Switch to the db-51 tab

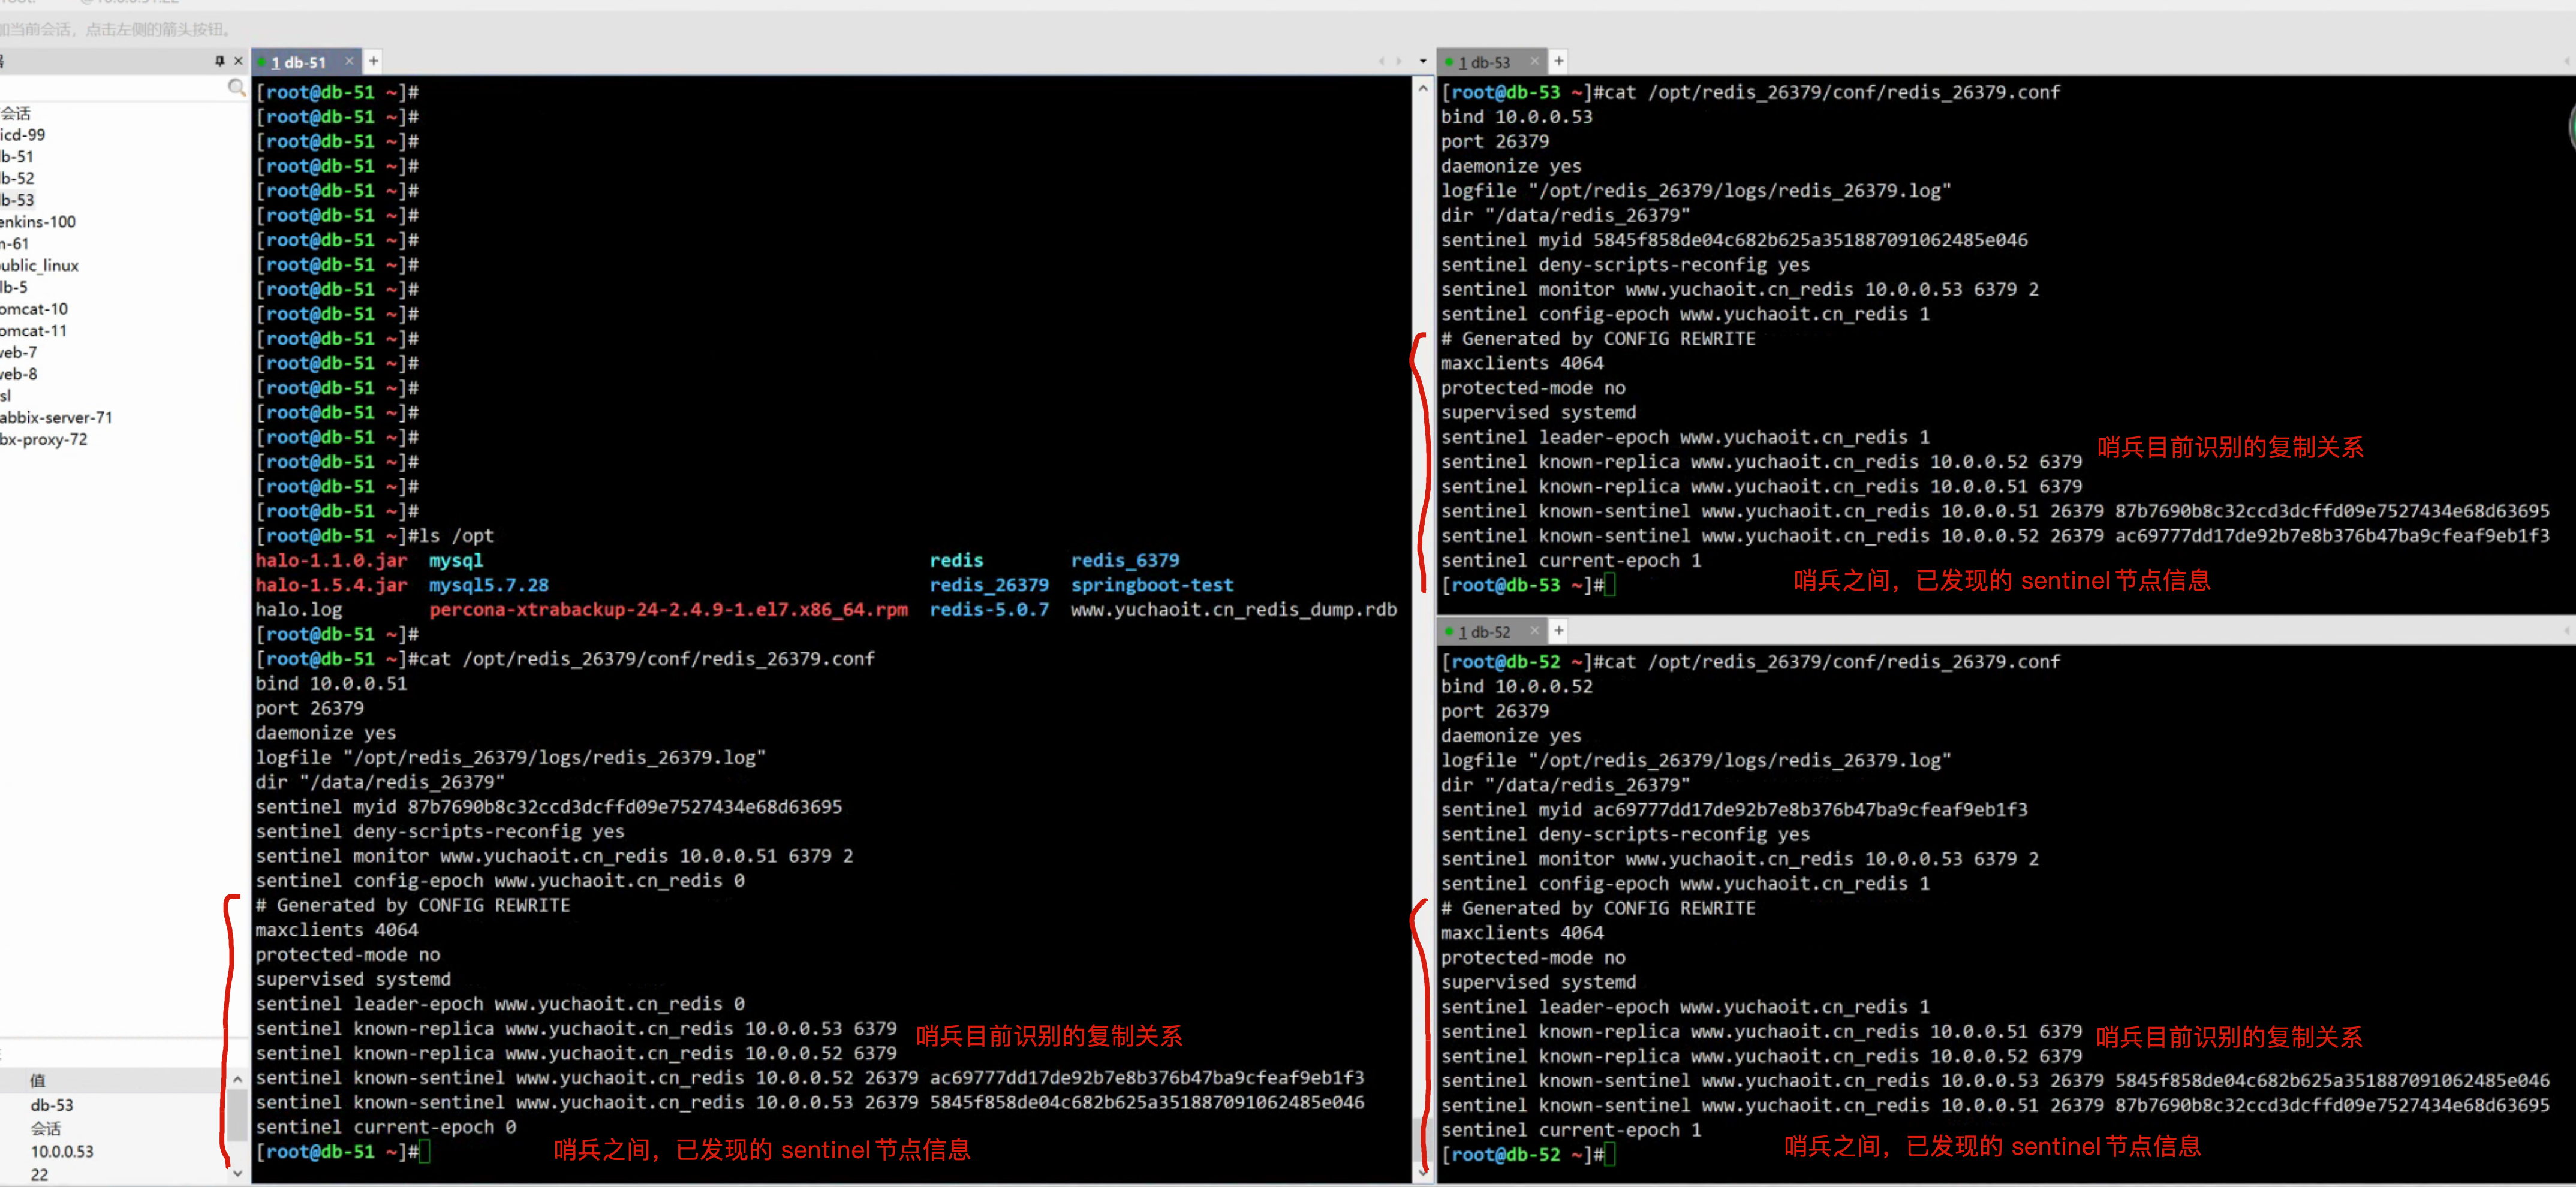tap(300, 62)
